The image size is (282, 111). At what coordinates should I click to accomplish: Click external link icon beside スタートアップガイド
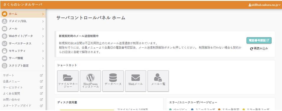pyautogui.click(x=41, y=106)
